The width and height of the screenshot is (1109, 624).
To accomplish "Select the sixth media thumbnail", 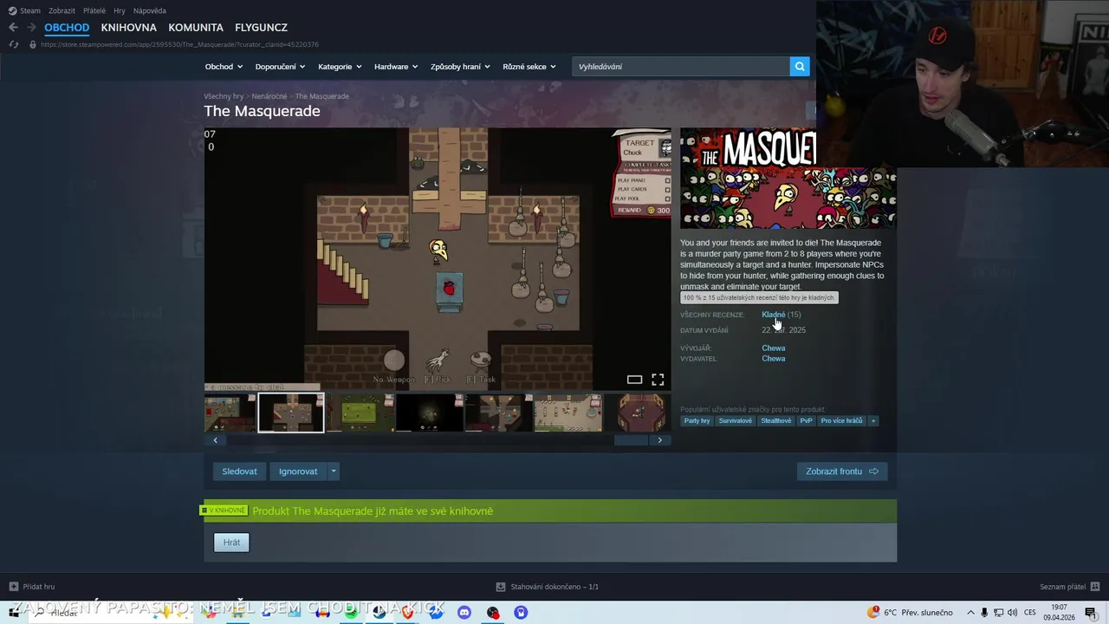I will click(x=568, y=413).
